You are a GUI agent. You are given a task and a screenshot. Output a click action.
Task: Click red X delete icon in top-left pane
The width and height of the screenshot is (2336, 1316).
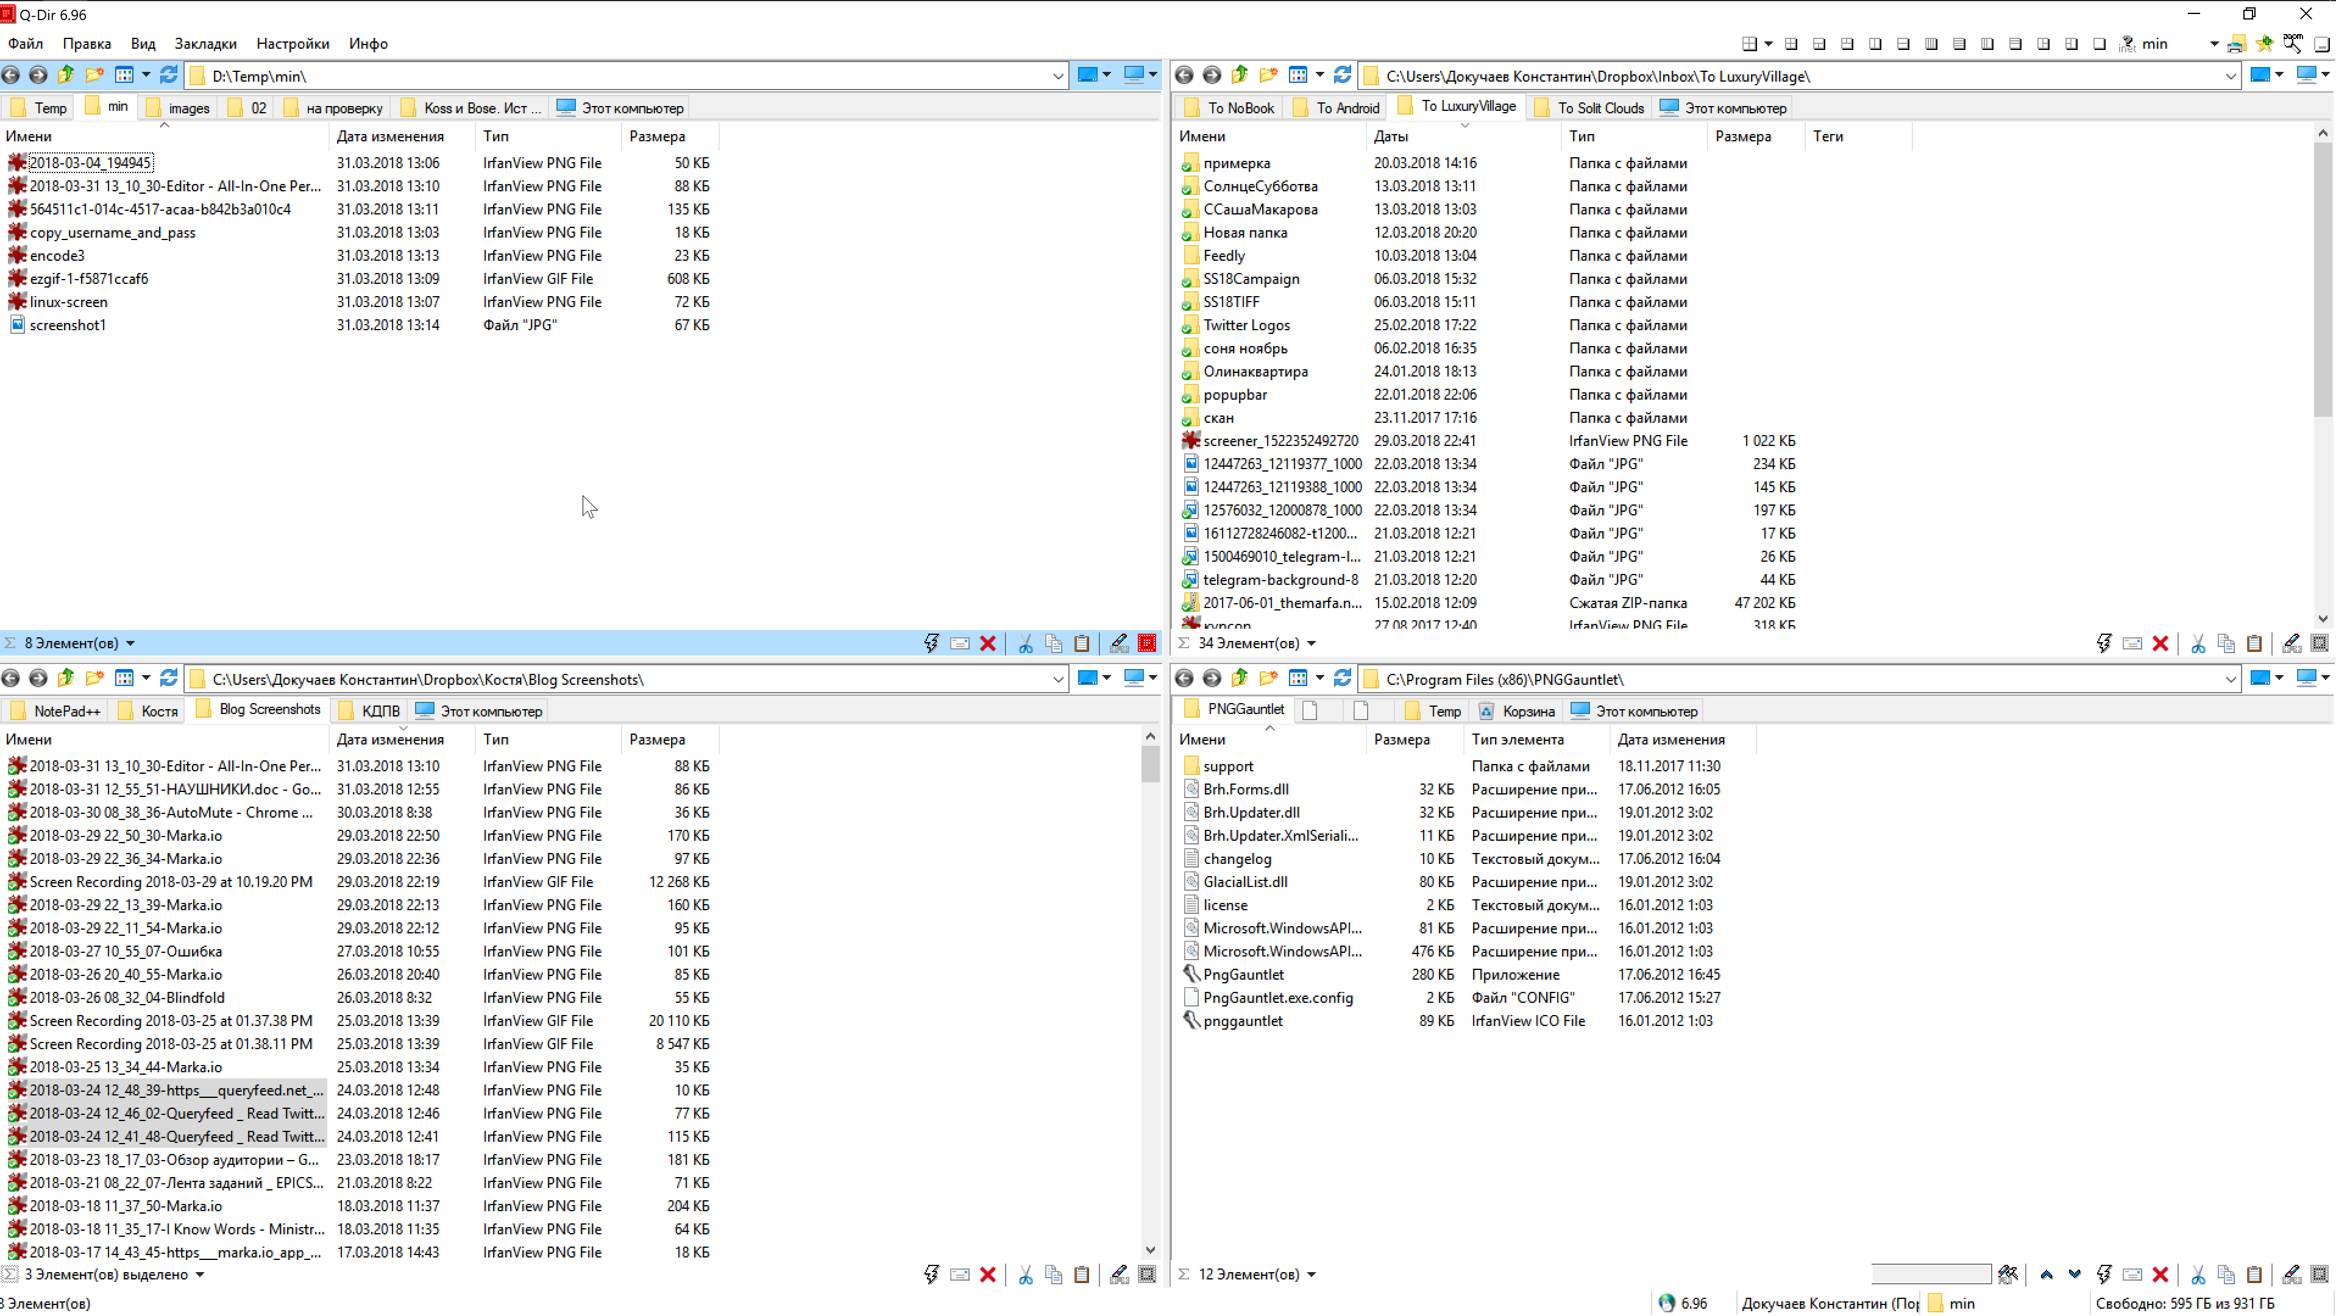pyautogui.click(x=987, y=643)
